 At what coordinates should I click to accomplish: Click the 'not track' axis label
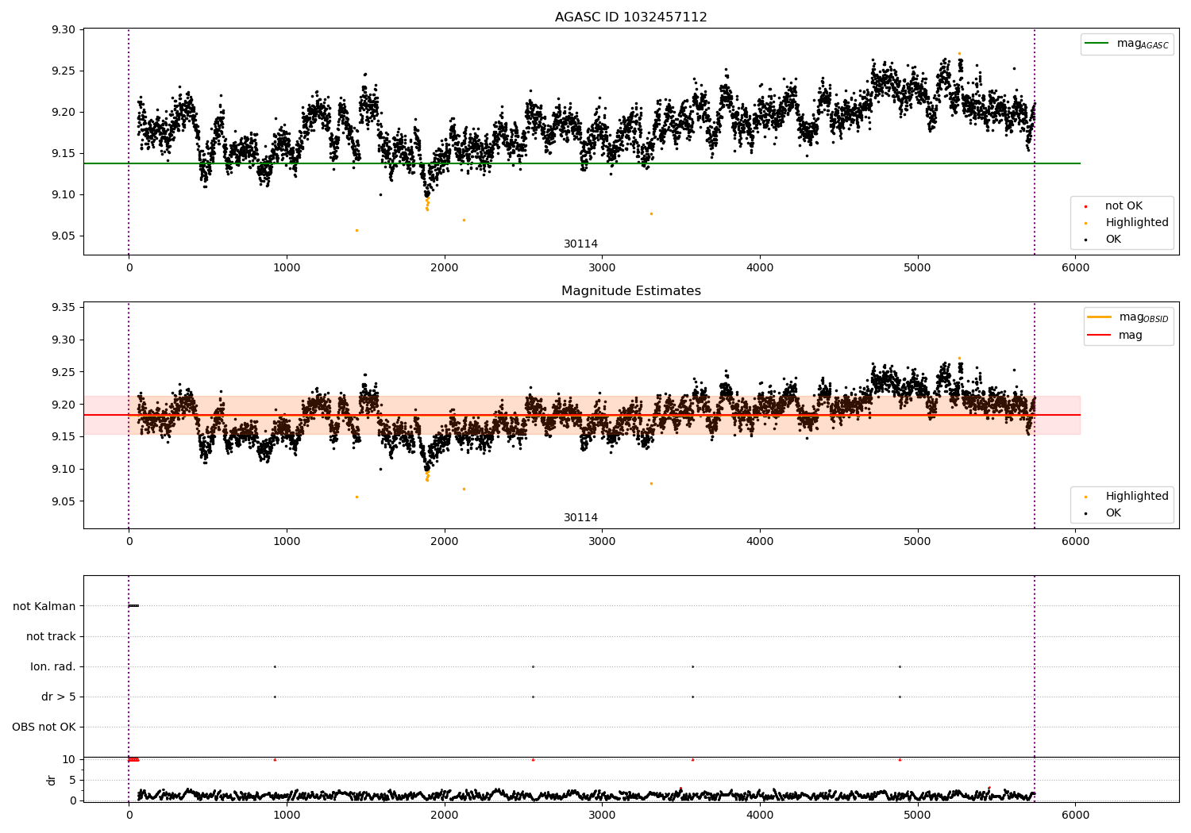pos(51,636)
